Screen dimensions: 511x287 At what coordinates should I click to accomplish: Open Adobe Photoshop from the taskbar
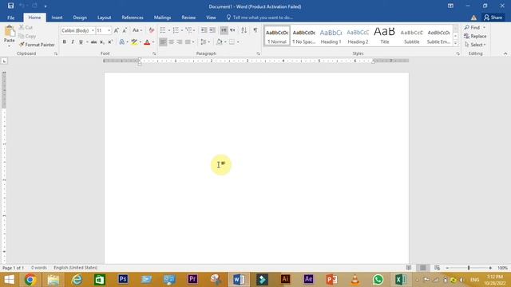click(123, 279)
